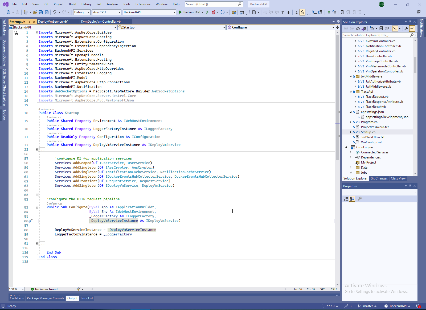Click the Undo arrow icon

pos(55,12)
